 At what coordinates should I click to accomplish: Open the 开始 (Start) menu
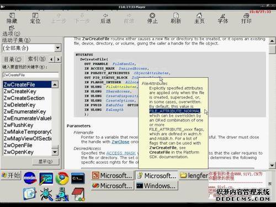tap(11, 175)
